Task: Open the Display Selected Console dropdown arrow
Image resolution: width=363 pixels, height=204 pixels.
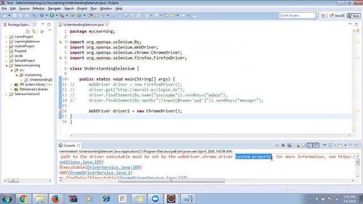Action: pos(335,146)
